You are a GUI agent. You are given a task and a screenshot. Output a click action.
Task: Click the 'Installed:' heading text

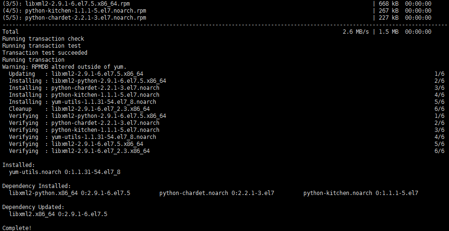tap(18, 165)
